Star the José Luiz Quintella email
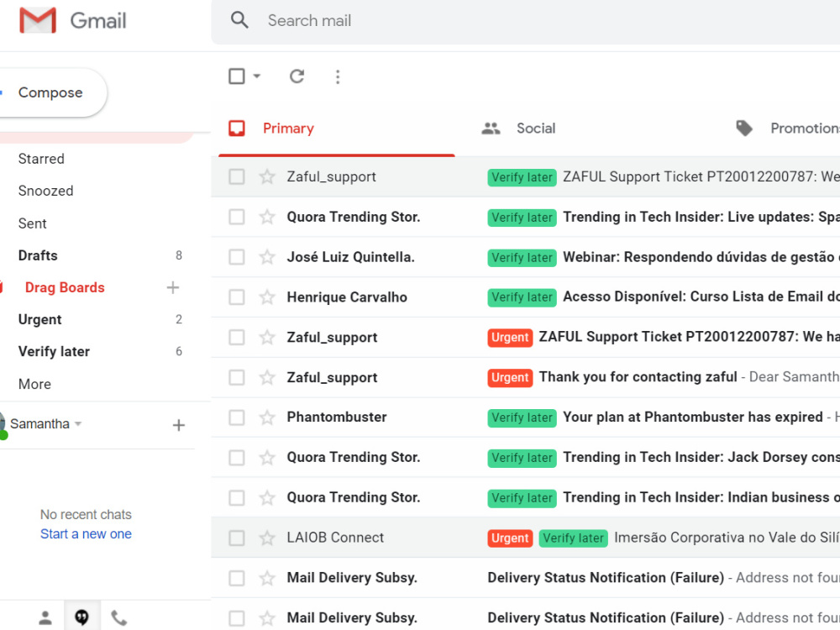 point(267,257)
